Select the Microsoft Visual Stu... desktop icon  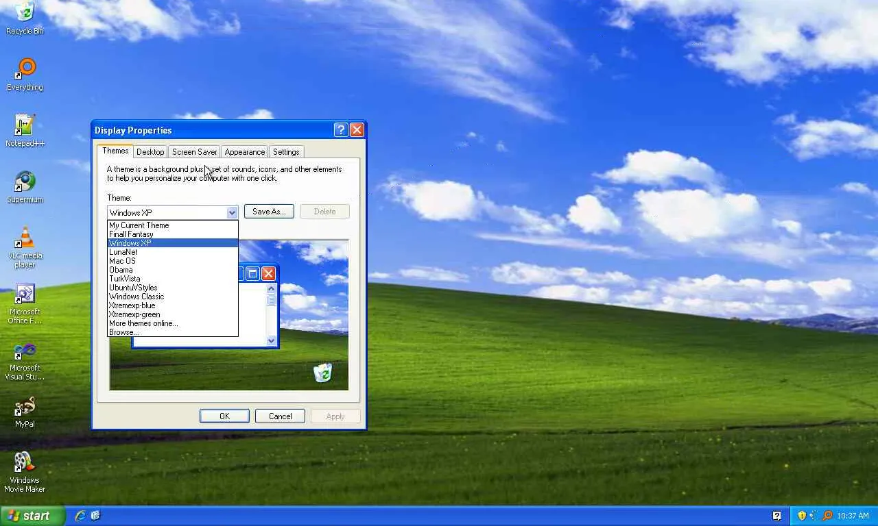point(25,360)
